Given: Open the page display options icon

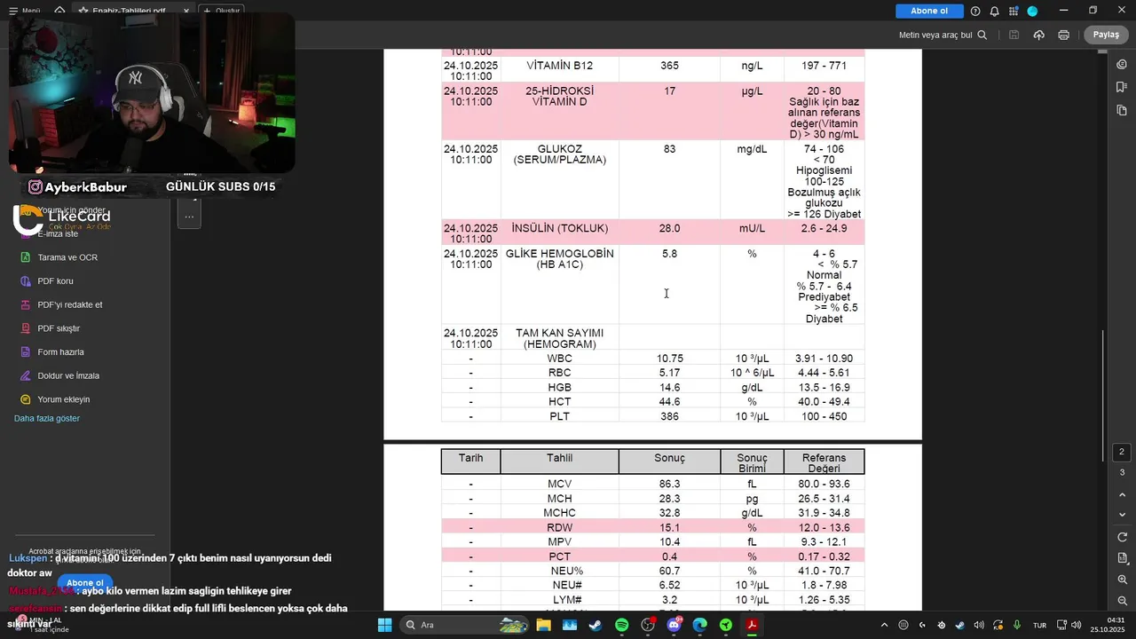Looking at the screenshot, I should coord(1122,558).
